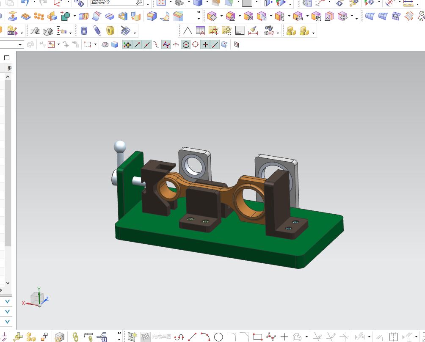Toggle the End Point snap
The height and width of the screenshot is (342, 425).
point(137,45)
